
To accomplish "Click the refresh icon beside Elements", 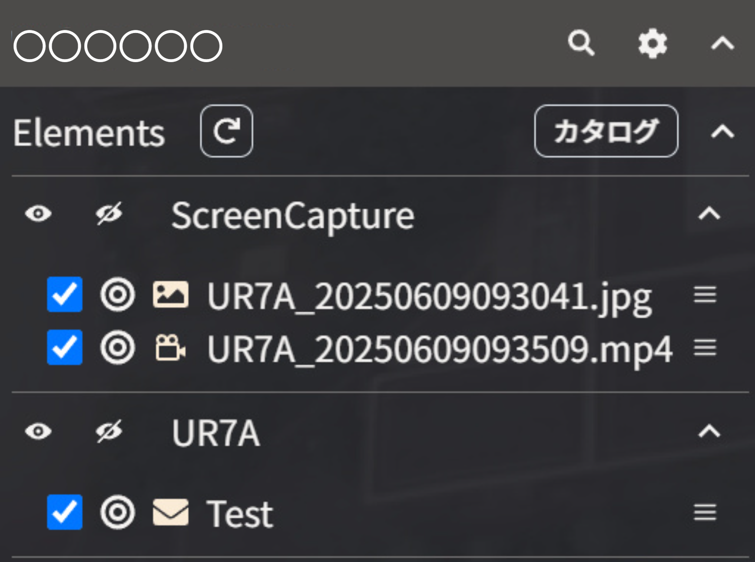I will click(x=226, y=131).
